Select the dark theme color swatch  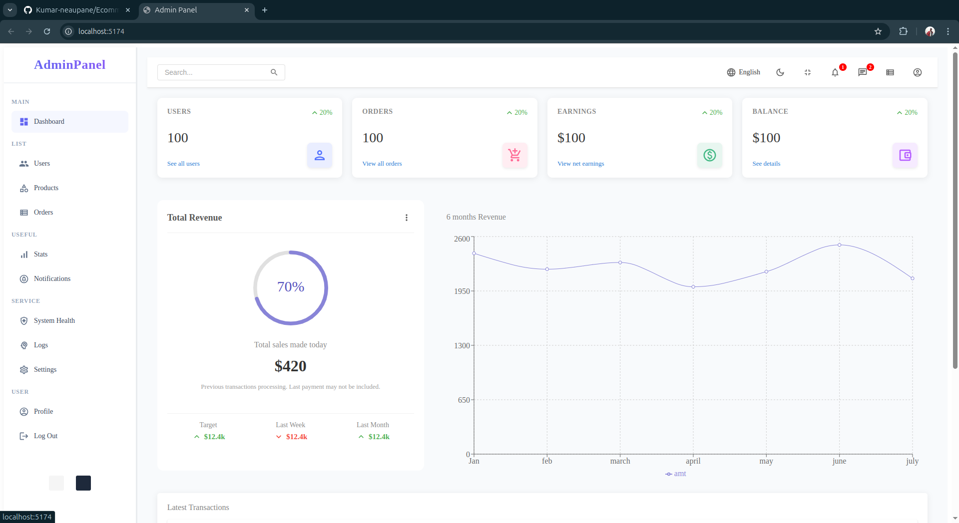[83, 483]
